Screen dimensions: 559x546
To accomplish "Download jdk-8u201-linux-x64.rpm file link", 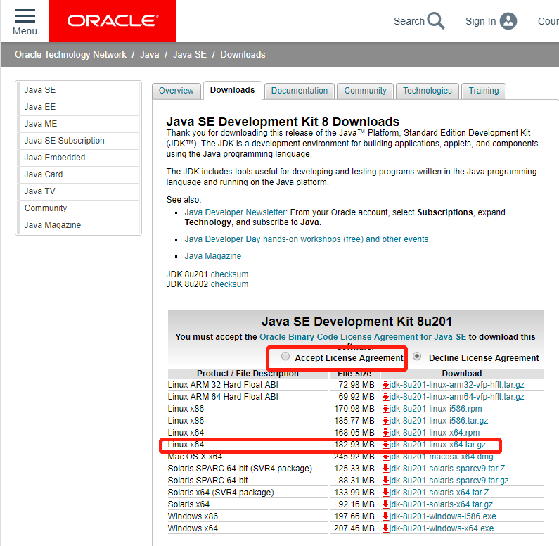I will coord(435,433).
